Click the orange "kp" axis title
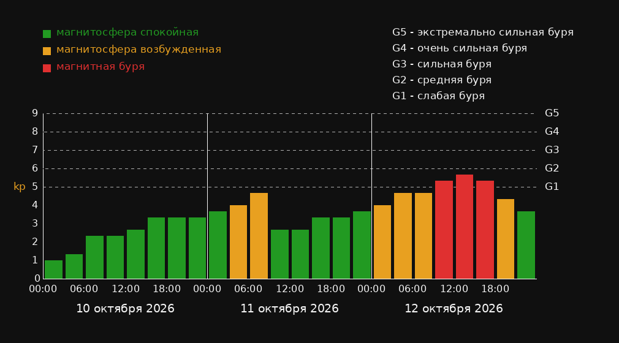This screenshot has height=343, width=619. pyautogui.click(x=20, y=187)
